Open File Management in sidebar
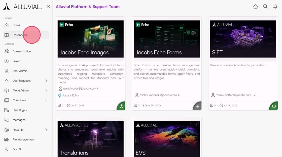282x157 pixels. coord(26,140)
